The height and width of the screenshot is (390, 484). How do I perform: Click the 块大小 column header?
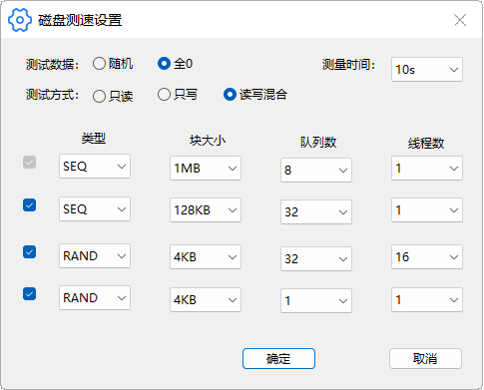pyautogui.click(x=208, y=141)
